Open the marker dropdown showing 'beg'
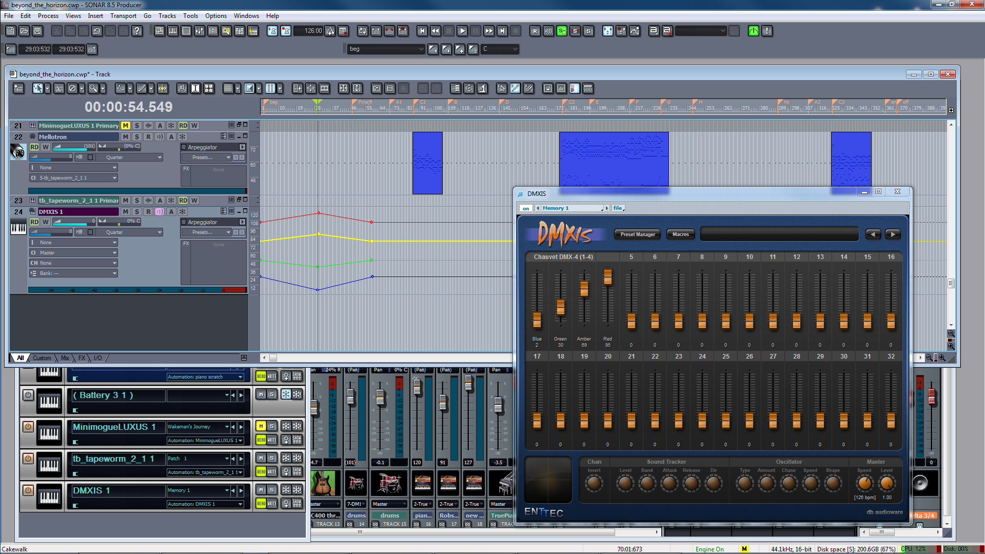 coord(386,49)
